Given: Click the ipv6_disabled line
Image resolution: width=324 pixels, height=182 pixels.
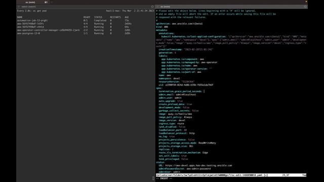Looking at the screenshot, I should 172,127.
